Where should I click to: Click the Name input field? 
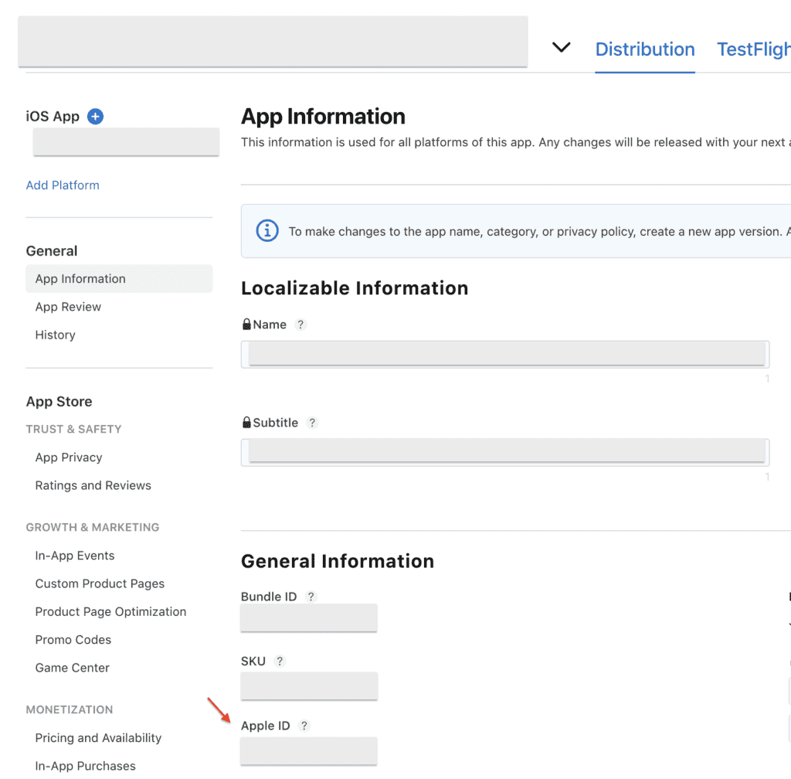coord(505,354)
